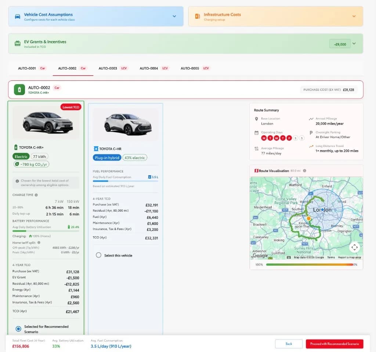Toggle Friday operating day
The image size is (376, 352).
[x=289, y=138]
